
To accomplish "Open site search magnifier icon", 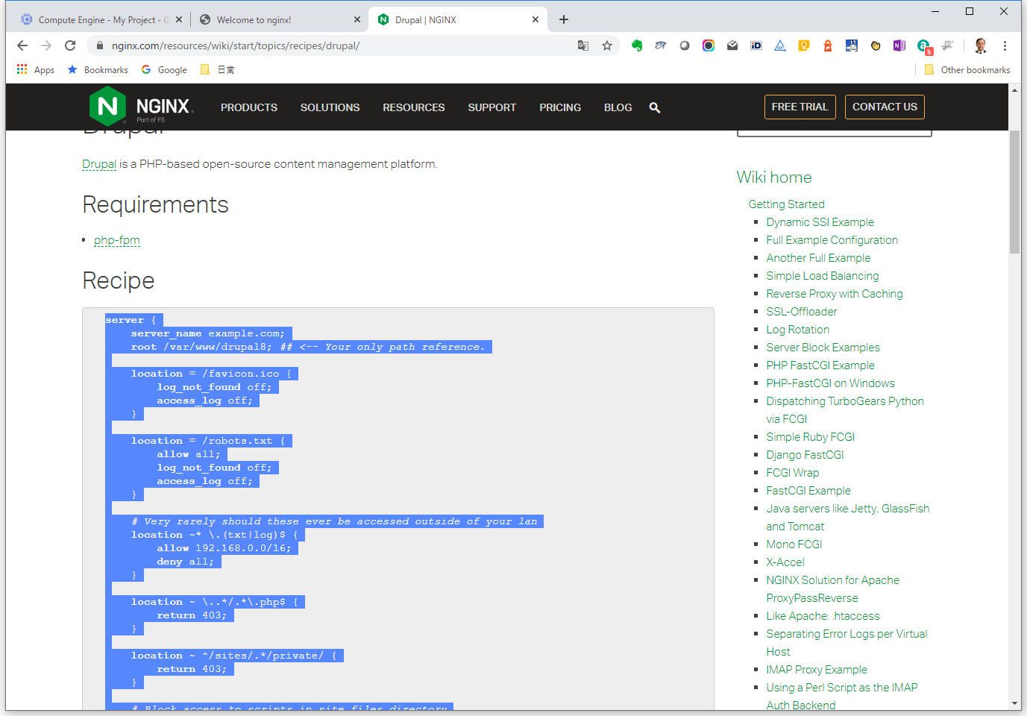I will point(655,107).
